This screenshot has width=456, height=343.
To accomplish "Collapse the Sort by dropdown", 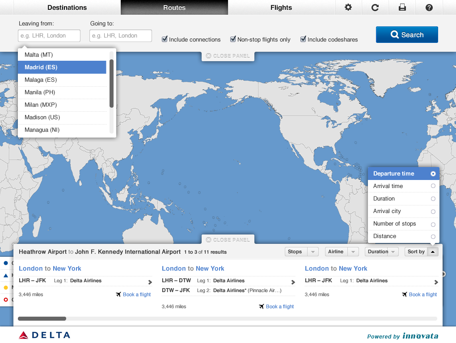I will point(421,251).
